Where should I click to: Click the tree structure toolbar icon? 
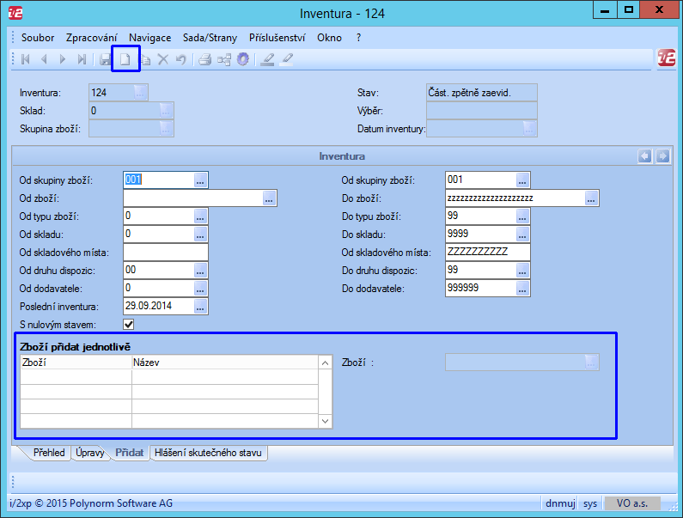pyautogui.click(x=224, y=59)
